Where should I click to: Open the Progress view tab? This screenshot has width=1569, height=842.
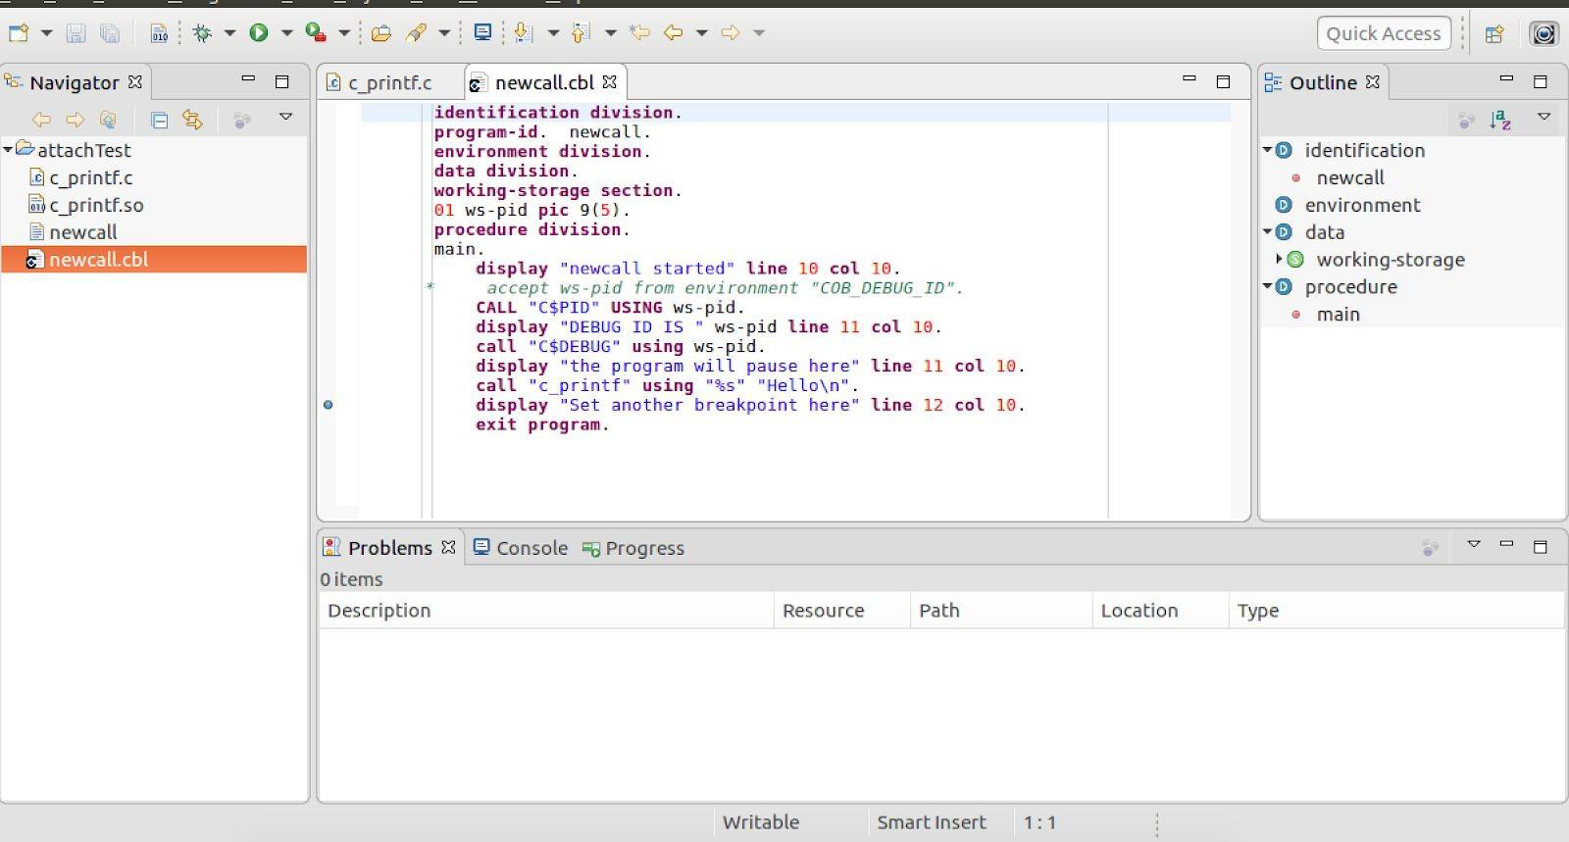coord(643,548)
